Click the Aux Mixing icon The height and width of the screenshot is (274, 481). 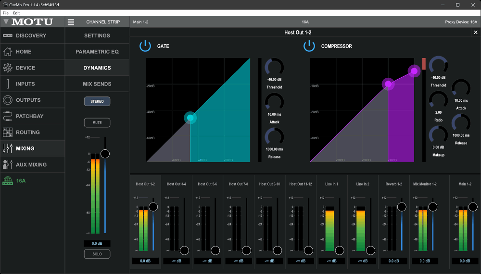(8, 165)
